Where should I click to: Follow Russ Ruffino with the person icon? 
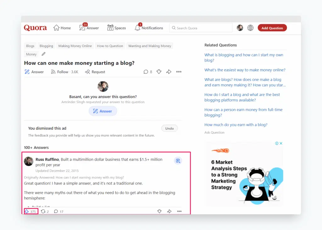(x=178, y=161)
